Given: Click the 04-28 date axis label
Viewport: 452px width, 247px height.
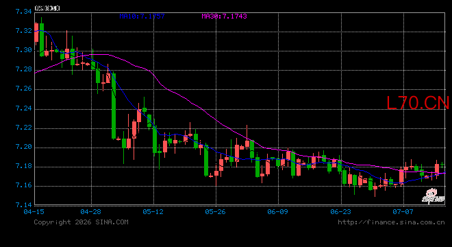Looking at the screenshot, I should point(91,212).
